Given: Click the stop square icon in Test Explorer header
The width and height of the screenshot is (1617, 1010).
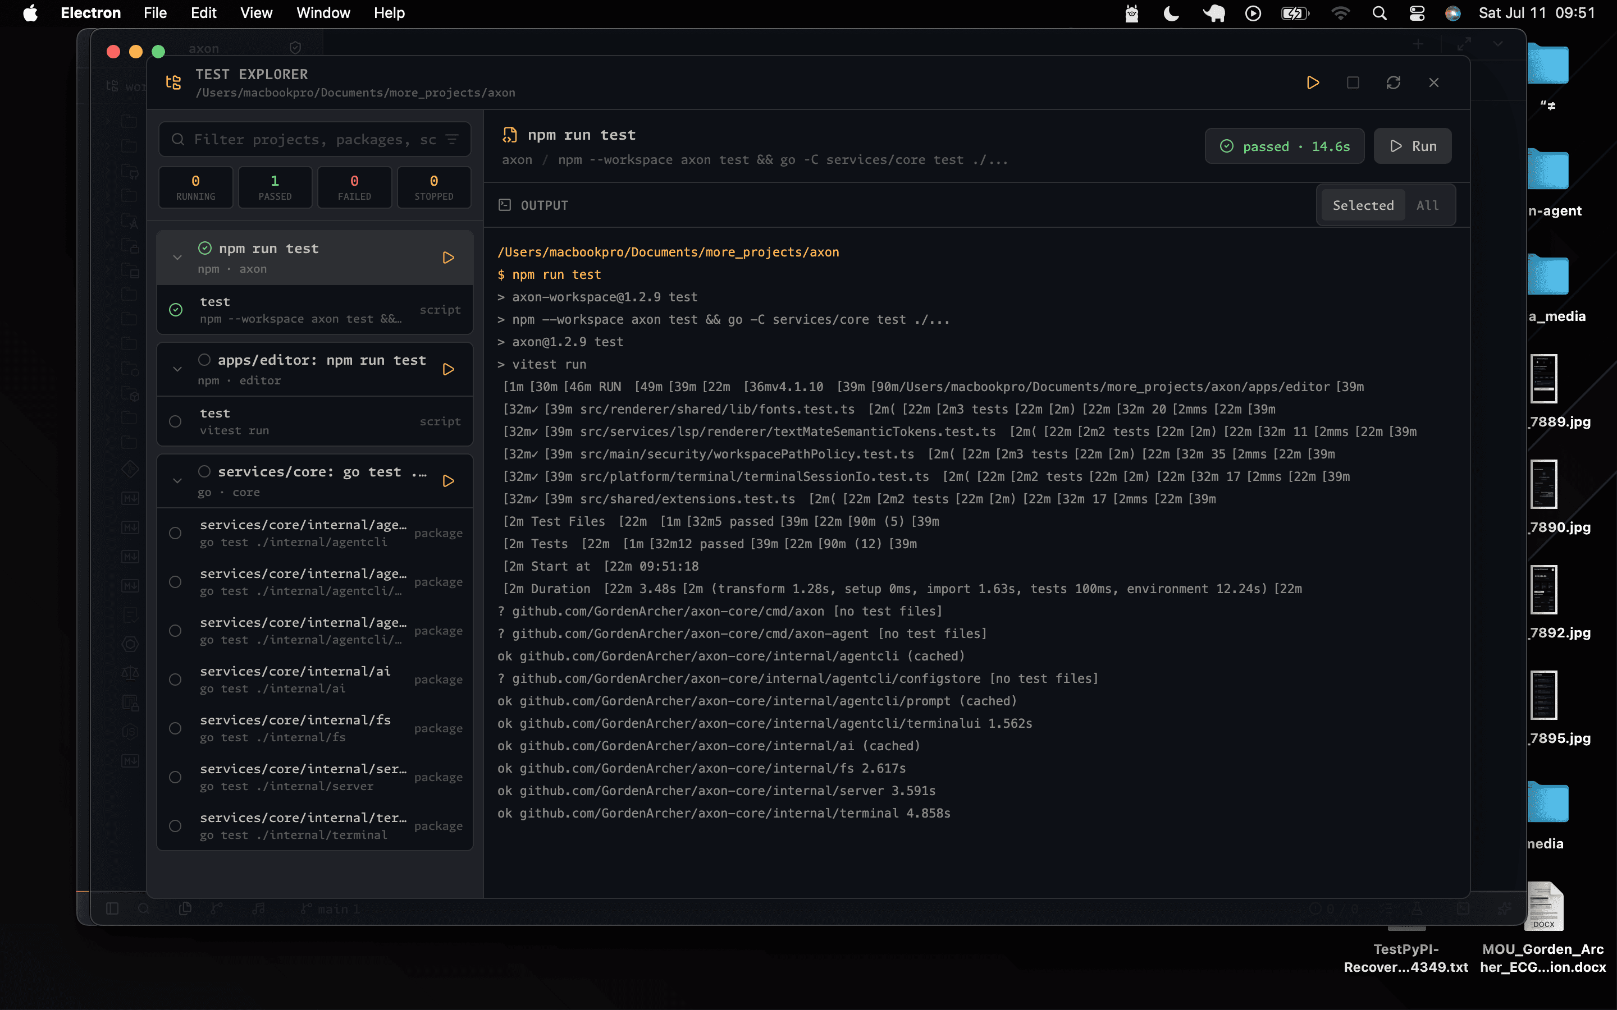Looking at the screenshot, I should [x=1353, y=83].
